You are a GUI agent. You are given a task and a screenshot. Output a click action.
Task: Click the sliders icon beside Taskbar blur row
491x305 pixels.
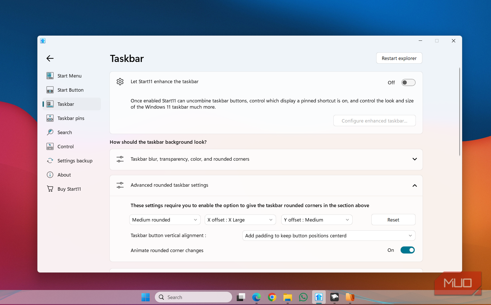coord(120,159)
